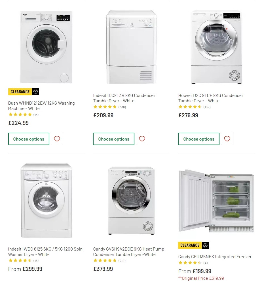Click the Candy freezer product image
264x284 pixels.
(x=216, y=201)
